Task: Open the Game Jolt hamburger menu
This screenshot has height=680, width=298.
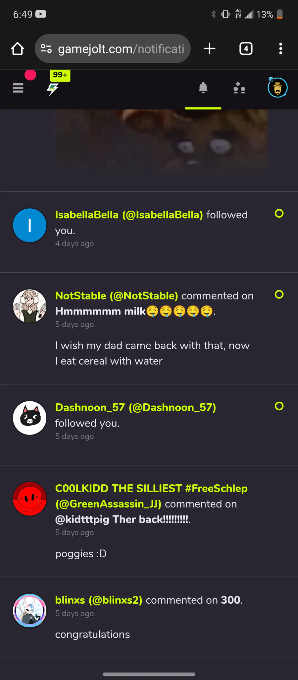Action: click(x=18, y=88)
